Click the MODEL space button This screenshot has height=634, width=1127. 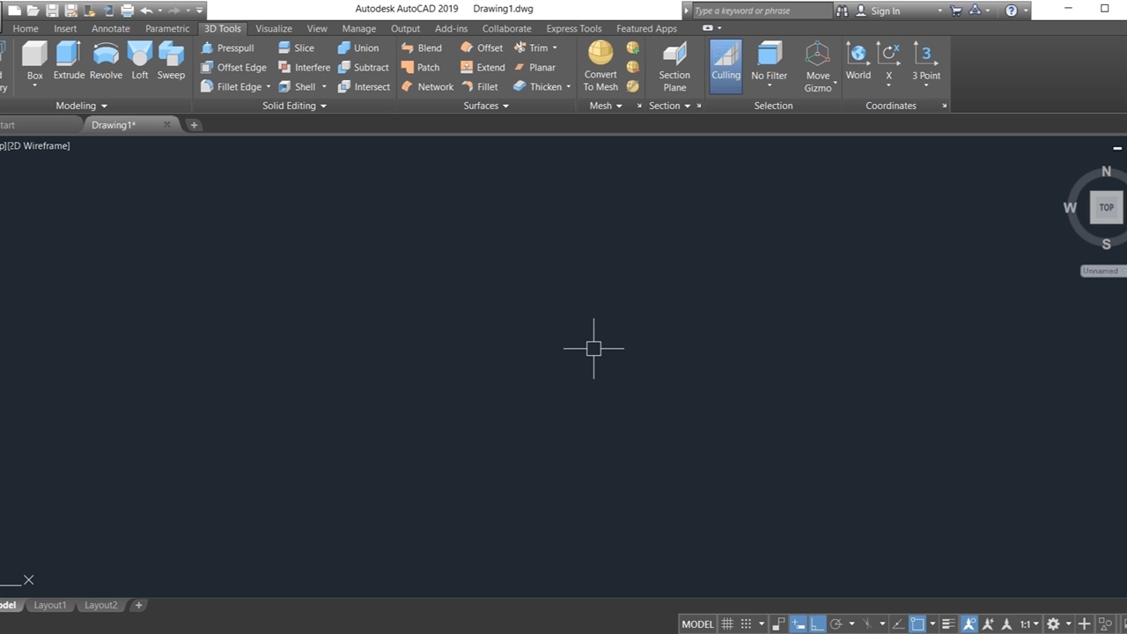point(697,624)
